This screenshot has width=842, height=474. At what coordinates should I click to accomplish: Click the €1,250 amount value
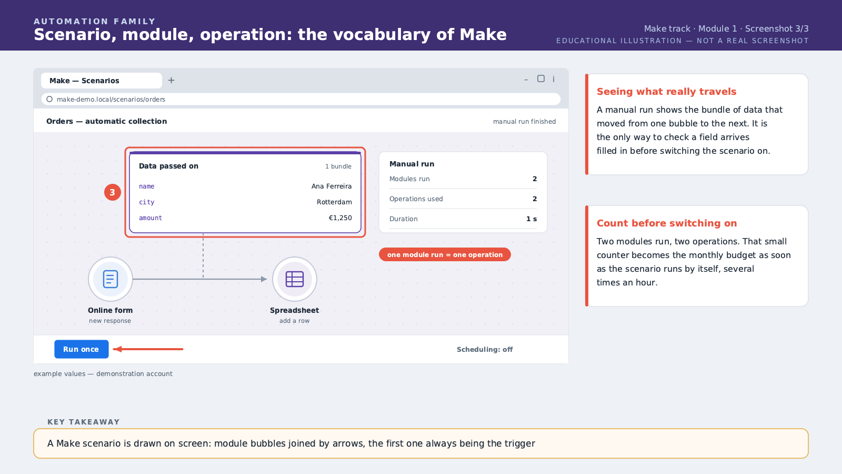(340, 218)
